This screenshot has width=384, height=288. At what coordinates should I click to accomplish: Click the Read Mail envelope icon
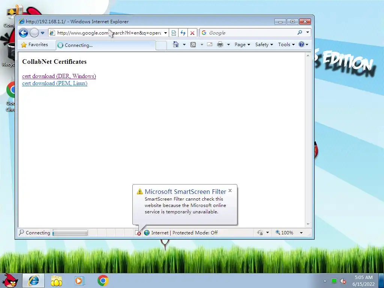(210, 44)
